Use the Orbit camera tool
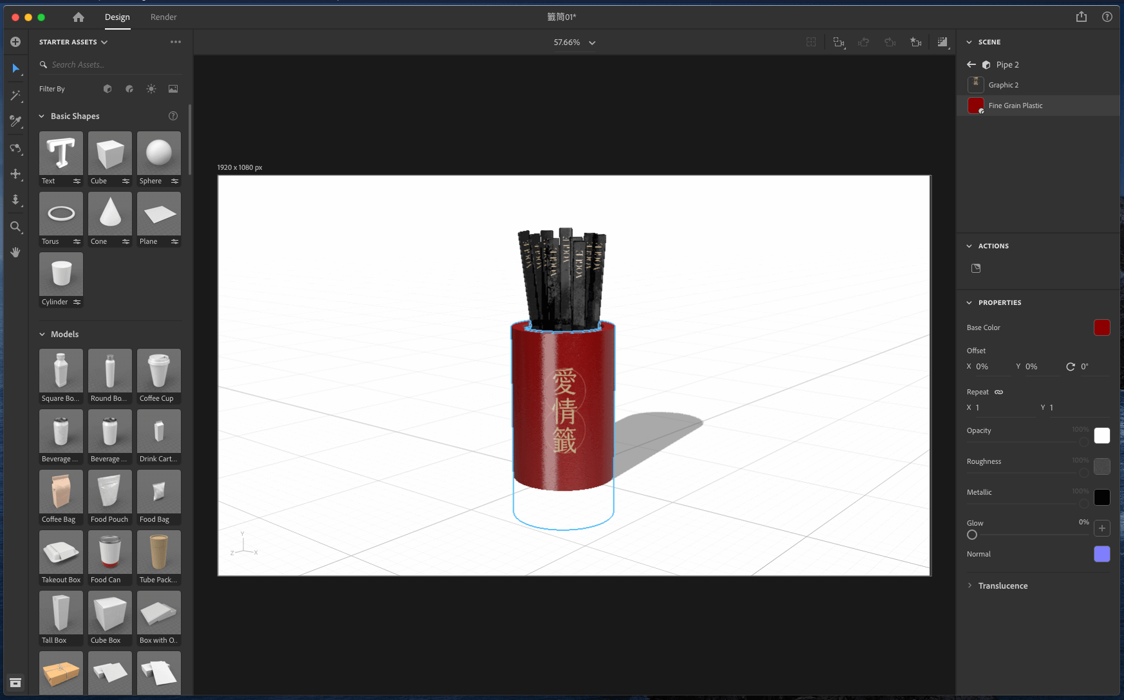This screenshot has height=700, width=1124. [15, 148]
